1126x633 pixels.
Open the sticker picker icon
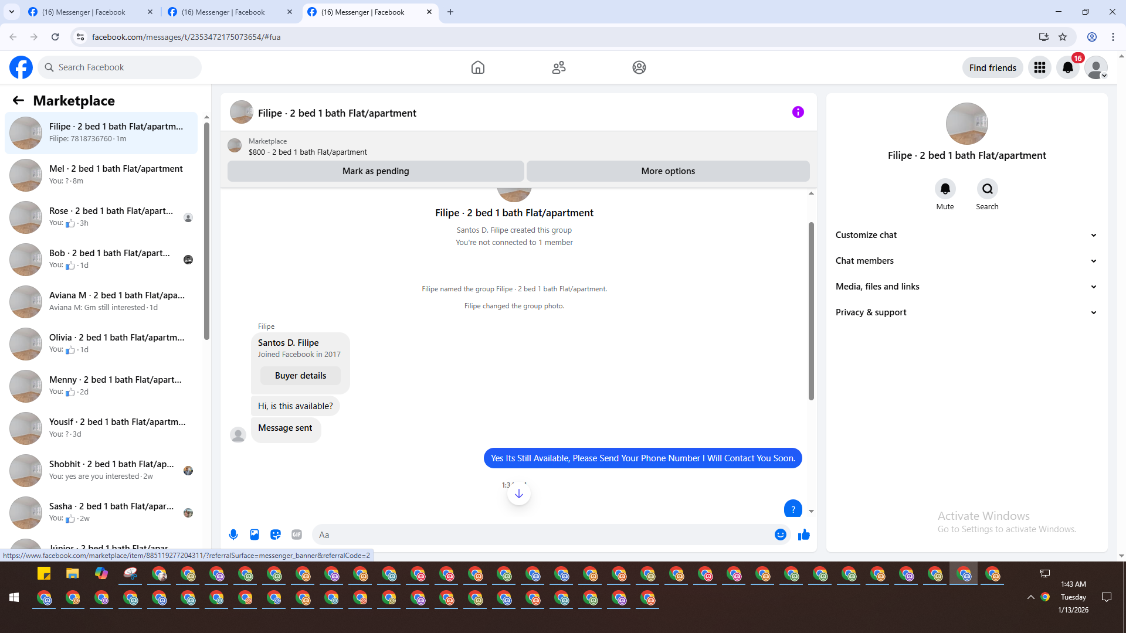(276, 535)
